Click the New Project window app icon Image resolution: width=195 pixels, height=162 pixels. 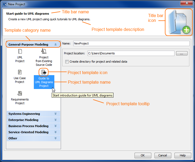5,4
